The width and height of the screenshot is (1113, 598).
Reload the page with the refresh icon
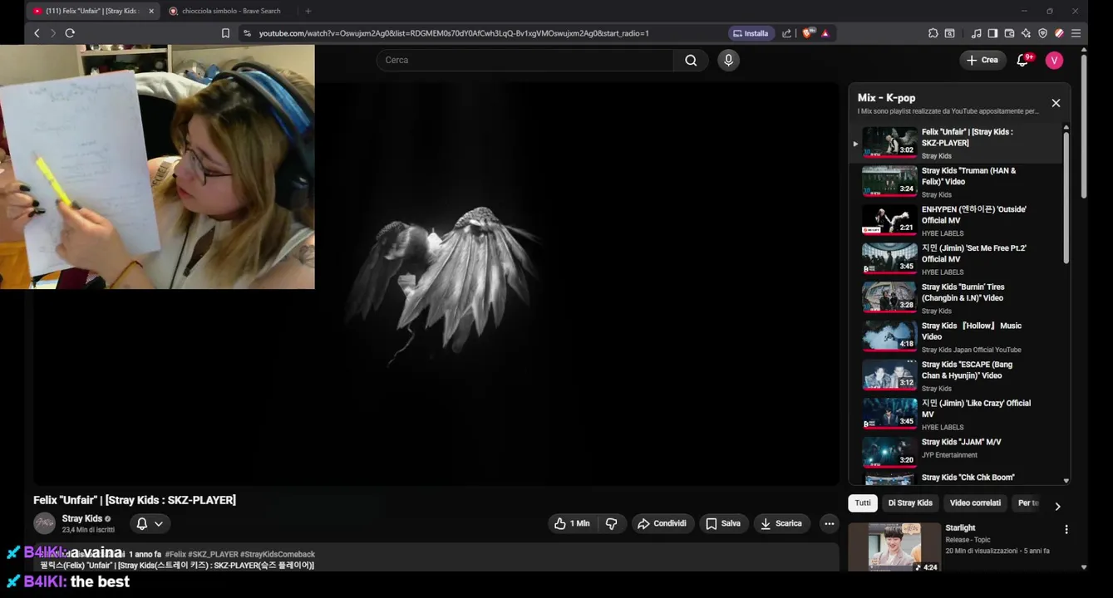point(70,33)
